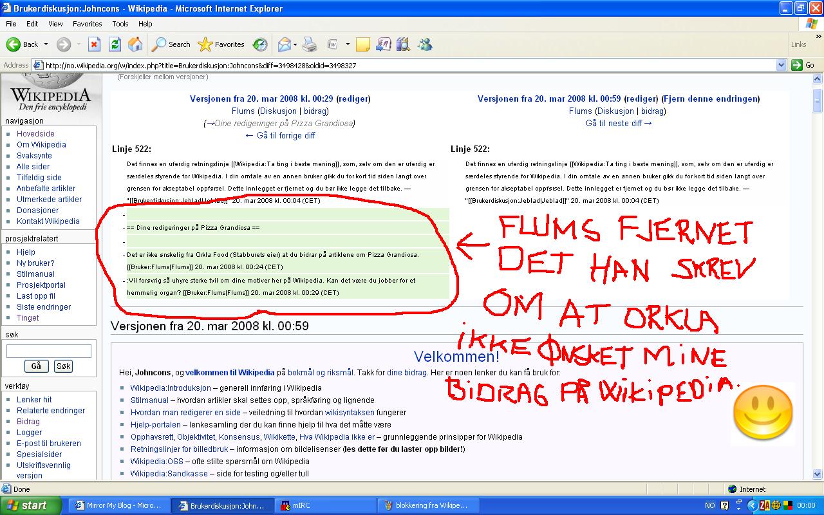
Task: Click the Wikipedia logo
Action: [x=50, y=92]
